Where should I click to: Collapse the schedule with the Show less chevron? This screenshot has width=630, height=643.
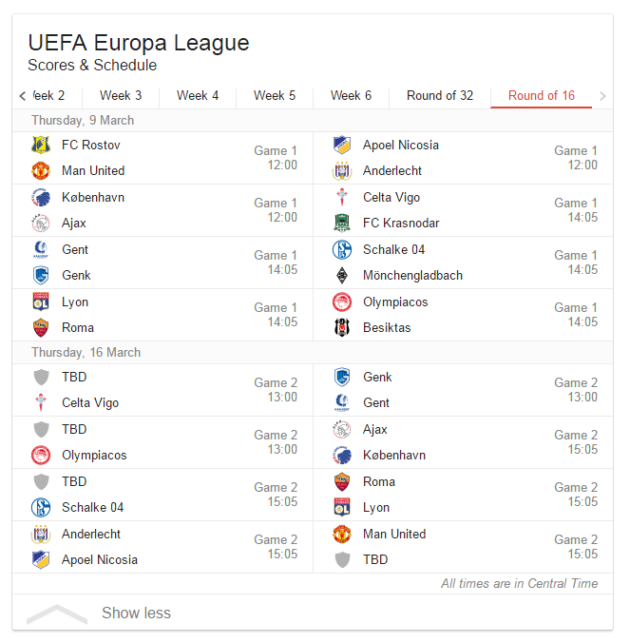click(57, 614)
